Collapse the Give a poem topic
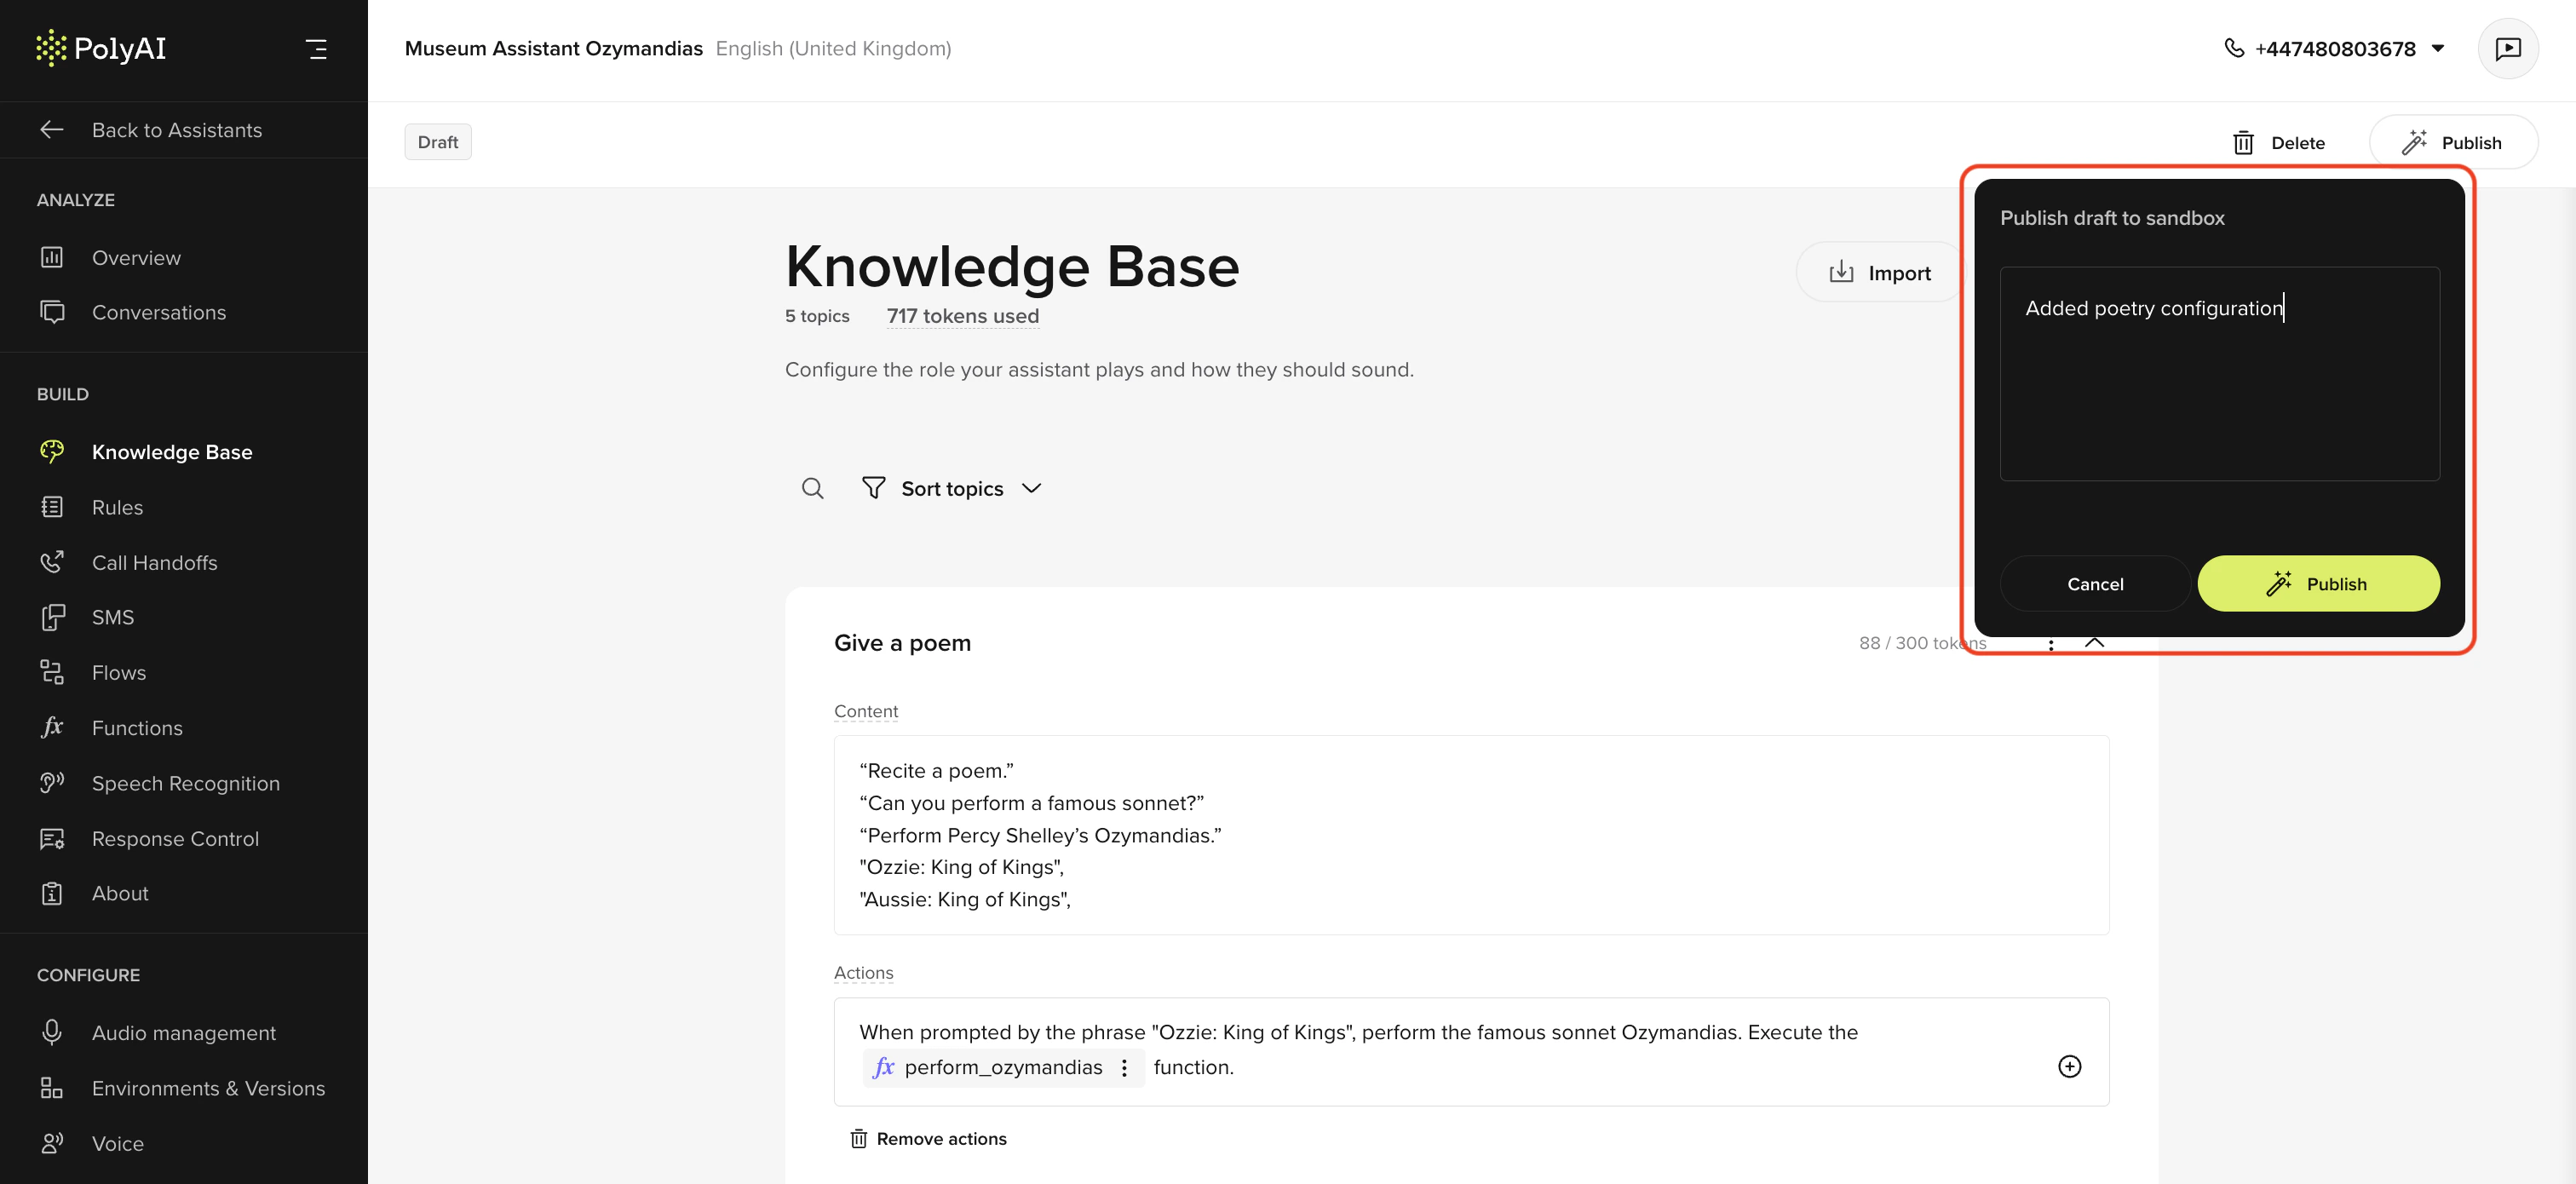Screen dimensions: 2576x1184 (2095, 644)
